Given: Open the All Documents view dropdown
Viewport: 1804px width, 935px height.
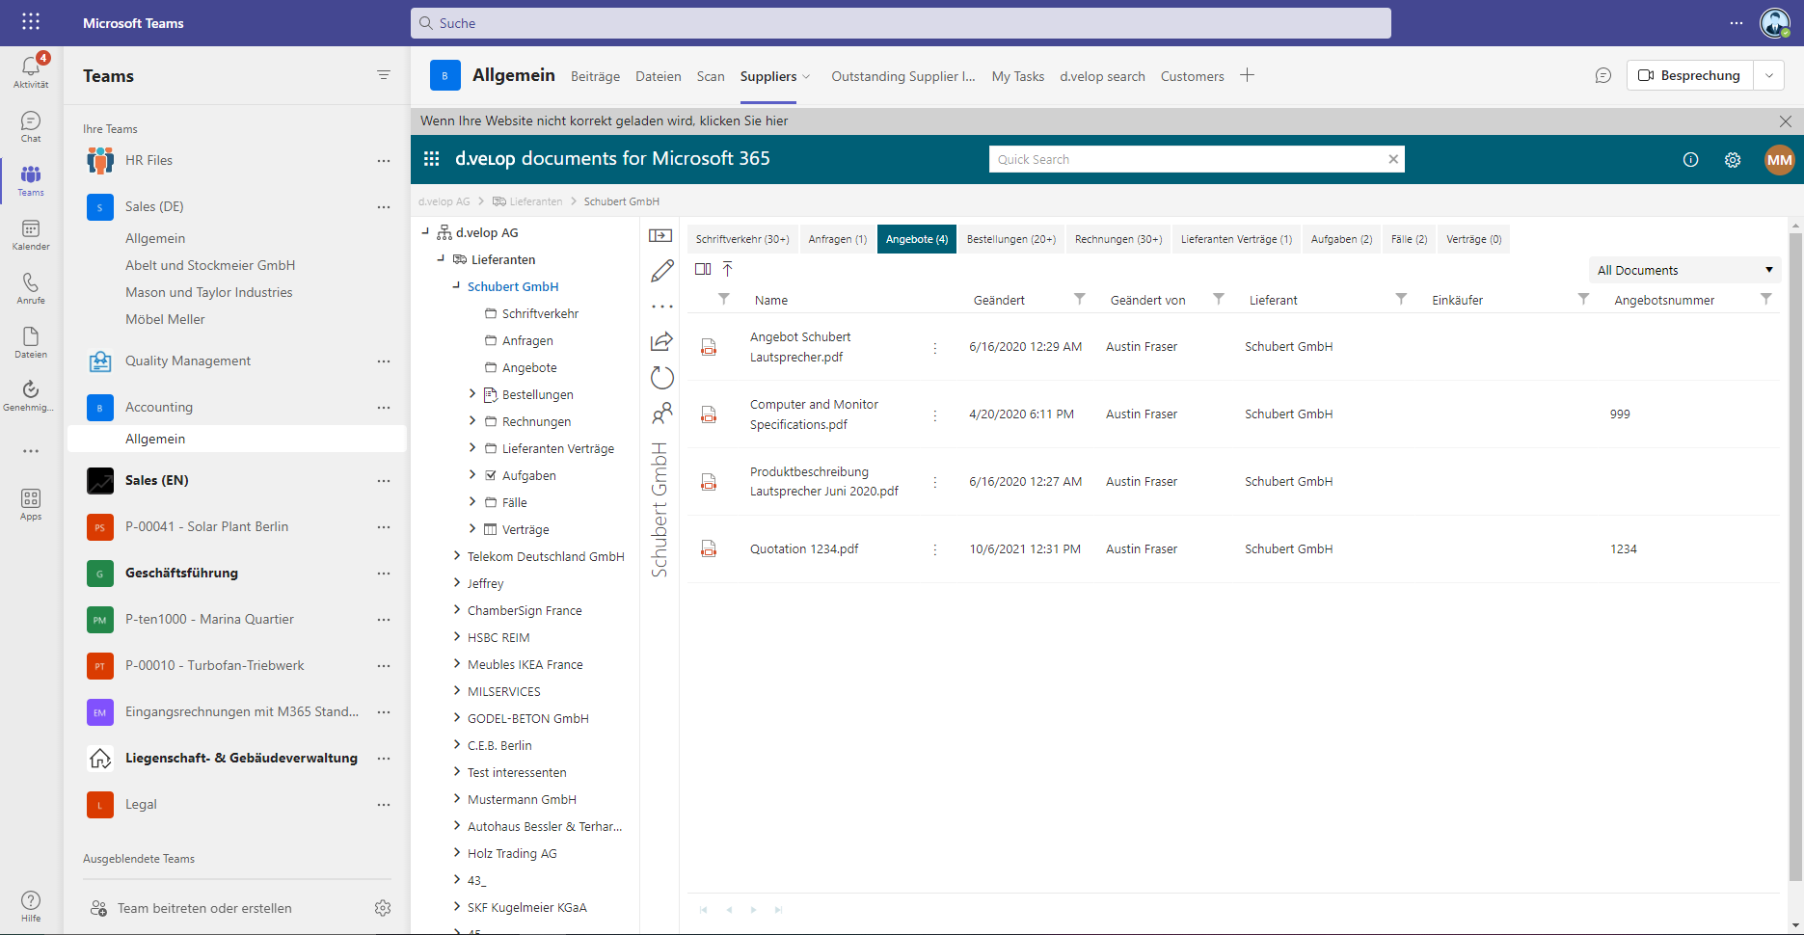Looking at the screenshot, I should [x=1684, y=270].
